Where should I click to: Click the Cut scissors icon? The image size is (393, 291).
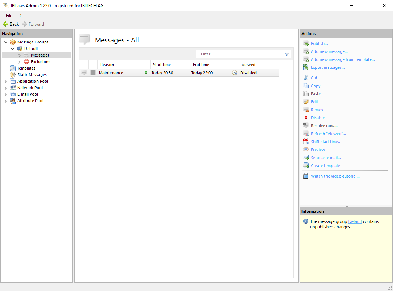[x=306, y=78]
